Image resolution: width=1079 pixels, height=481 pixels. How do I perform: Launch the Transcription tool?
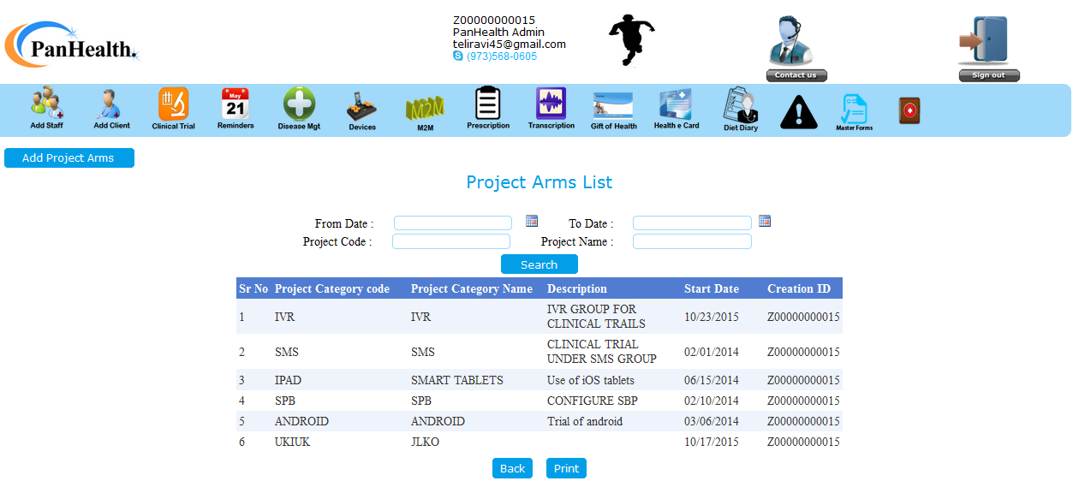click(551, 105)
